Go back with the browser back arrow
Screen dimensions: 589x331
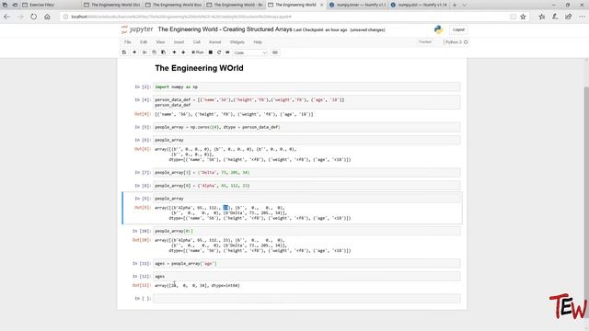6,17
